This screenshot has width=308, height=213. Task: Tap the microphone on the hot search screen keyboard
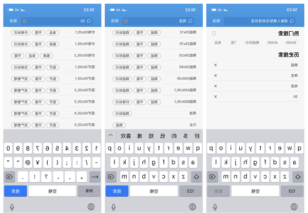click(215, 207)
